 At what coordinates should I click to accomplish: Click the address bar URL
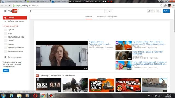coord(27,5)
